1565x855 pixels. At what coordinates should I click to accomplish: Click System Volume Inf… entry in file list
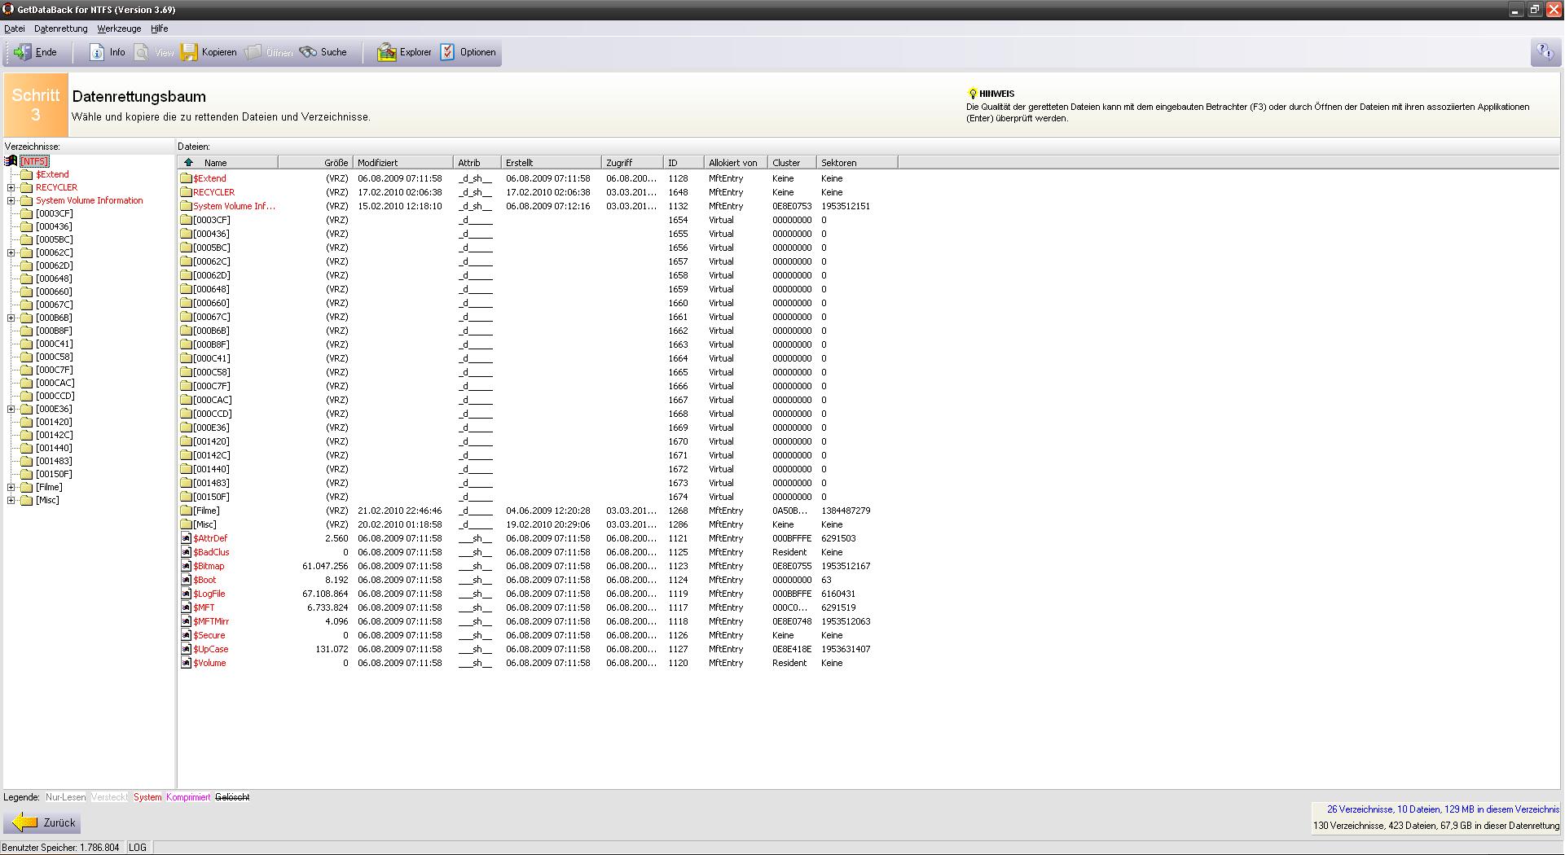[234, 206]
